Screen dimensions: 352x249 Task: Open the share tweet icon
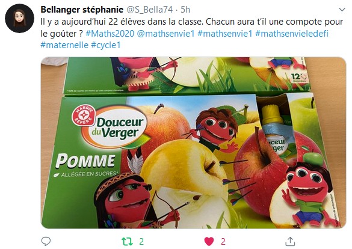[290, 241]
